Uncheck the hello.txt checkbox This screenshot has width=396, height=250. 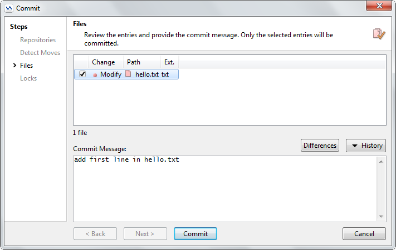tap(82, 74)
